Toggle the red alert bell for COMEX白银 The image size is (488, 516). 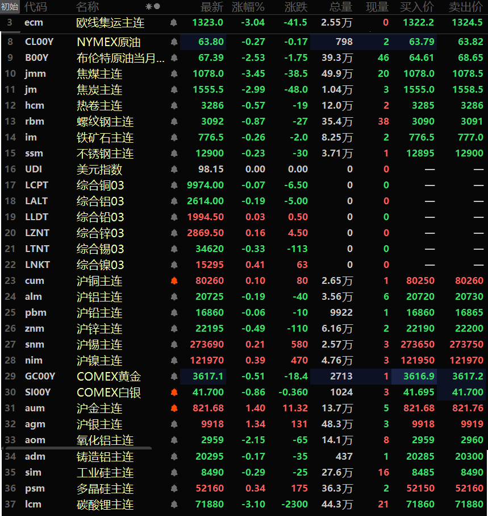174,393
